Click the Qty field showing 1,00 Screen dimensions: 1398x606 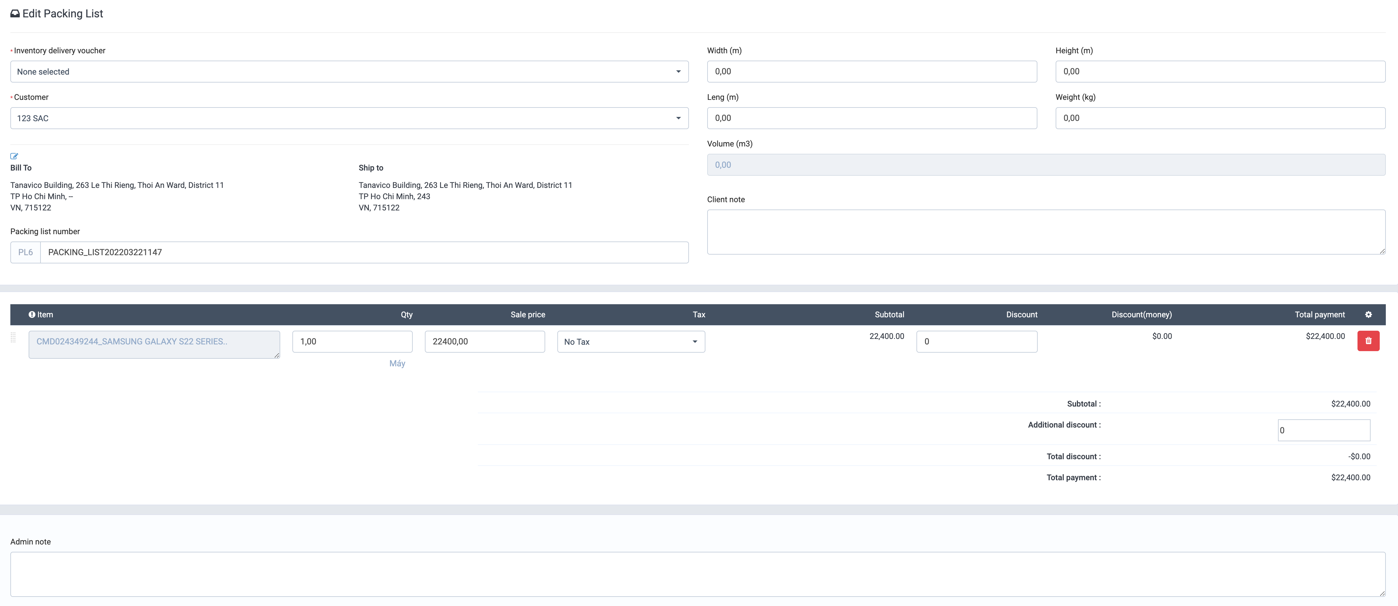pos(352,342)
